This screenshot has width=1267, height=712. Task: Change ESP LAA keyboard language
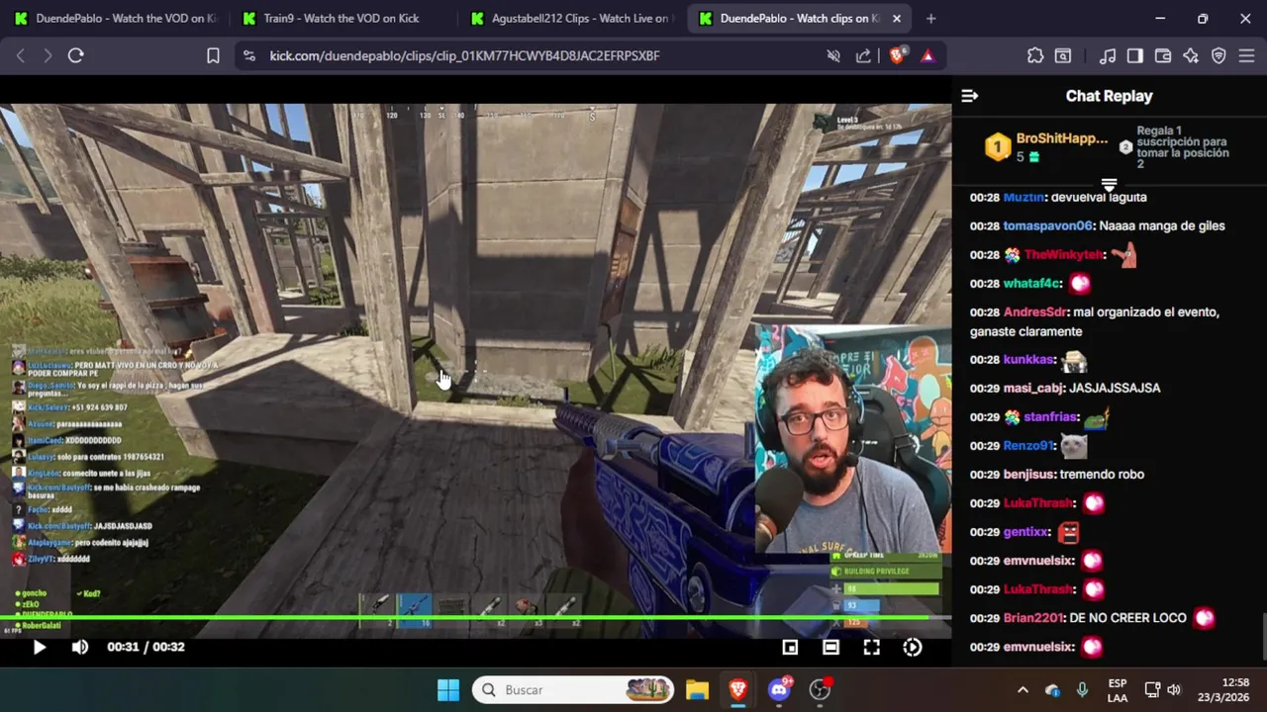[1117, 689]
